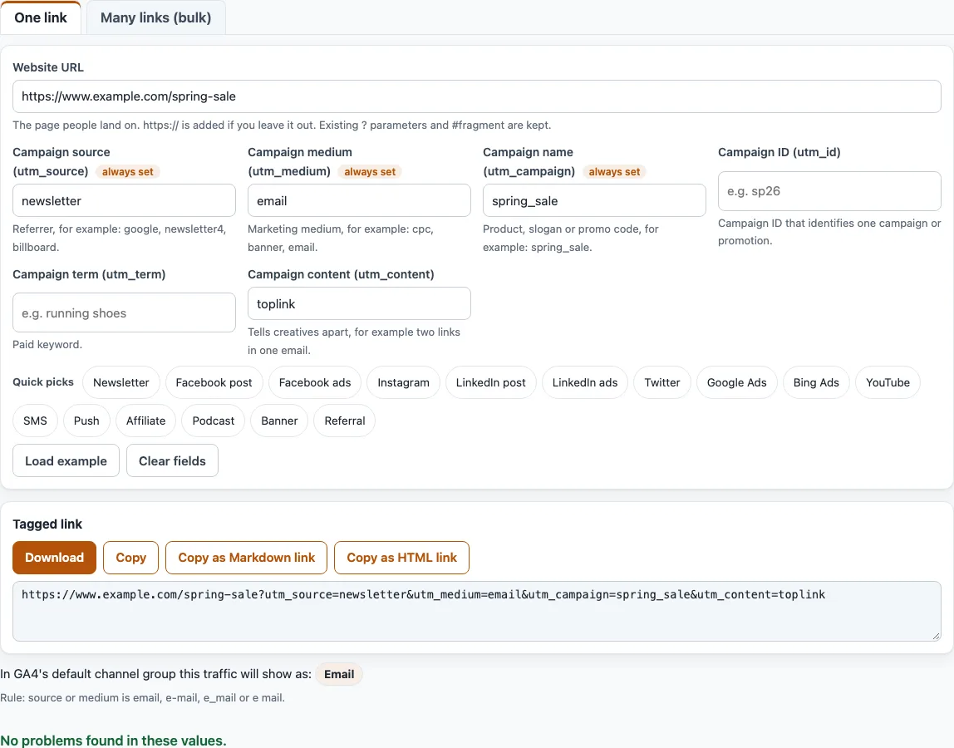The height and width of the screenshot is (748, 954).
Task: Choose the SMS quick pick
Action: (x=35, y=421)
